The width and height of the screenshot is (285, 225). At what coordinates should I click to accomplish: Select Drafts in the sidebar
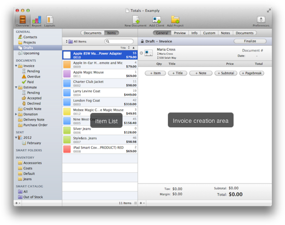(38, 48)
